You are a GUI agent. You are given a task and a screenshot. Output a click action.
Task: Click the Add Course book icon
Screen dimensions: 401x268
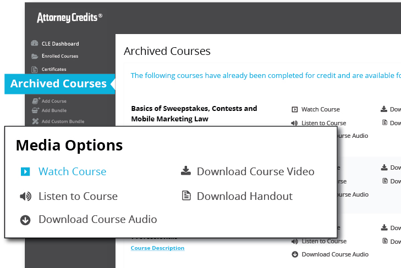36,101
